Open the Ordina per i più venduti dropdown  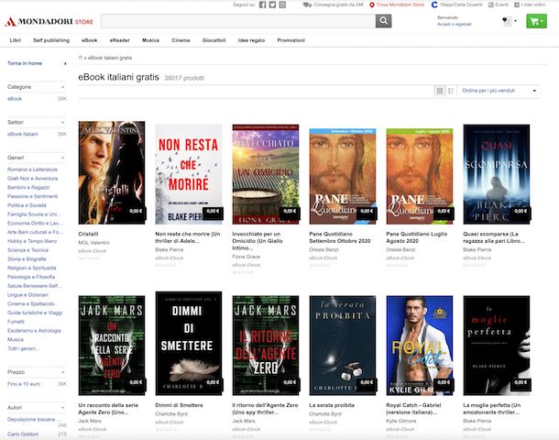[499, 91]
